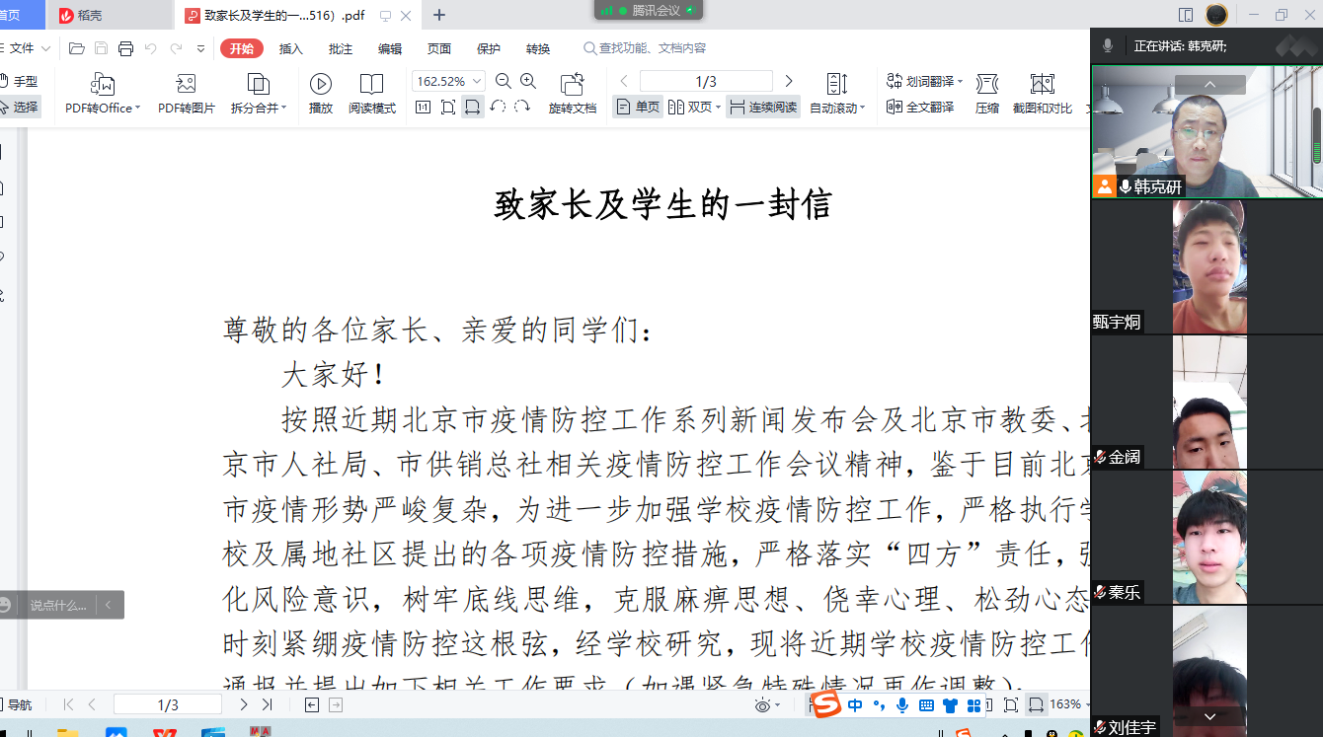Select the 手型 hand tool mode
Viewport: 1323px width, 737px height.
point(21,82)
